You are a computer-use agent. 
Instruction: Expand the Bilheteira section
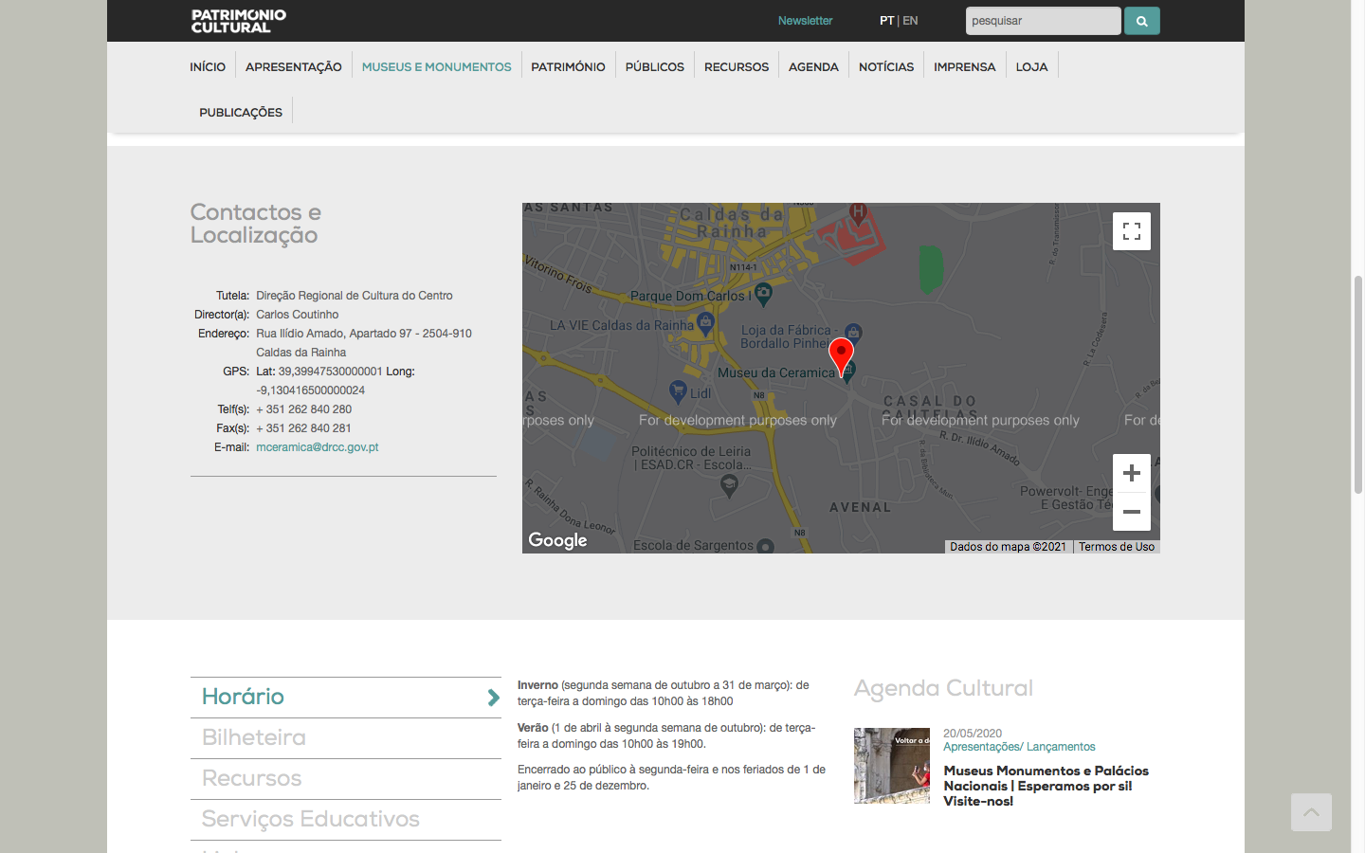coord(346,737)
